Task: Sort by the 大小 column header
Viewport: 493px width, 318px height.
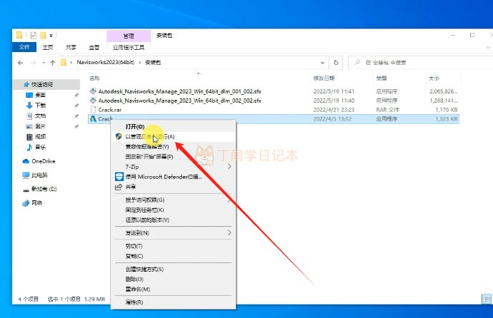Action: click(x=434, y=78)
